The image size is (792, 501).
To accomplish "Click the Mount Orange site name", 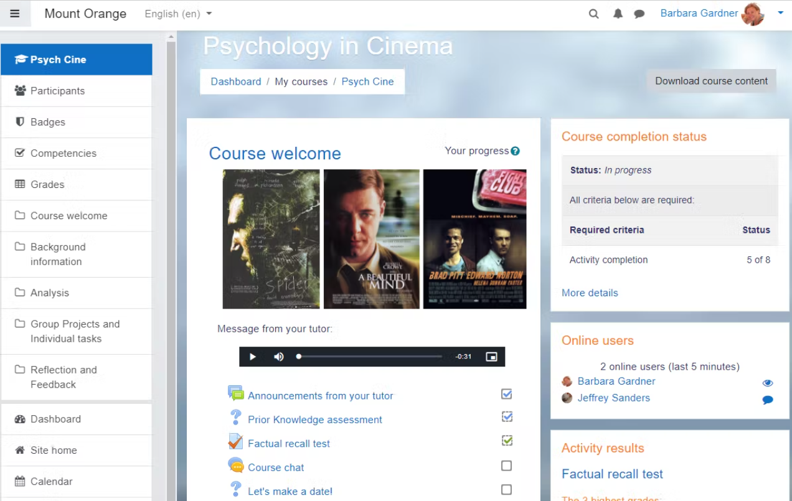I will 85,14.
